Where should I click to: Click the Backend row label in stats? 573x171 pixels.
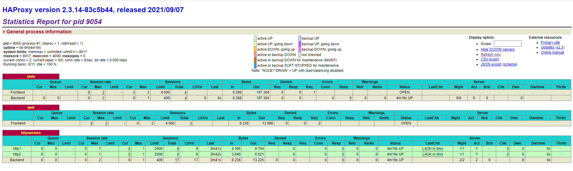pyautogui.click(x=18, y=98)
